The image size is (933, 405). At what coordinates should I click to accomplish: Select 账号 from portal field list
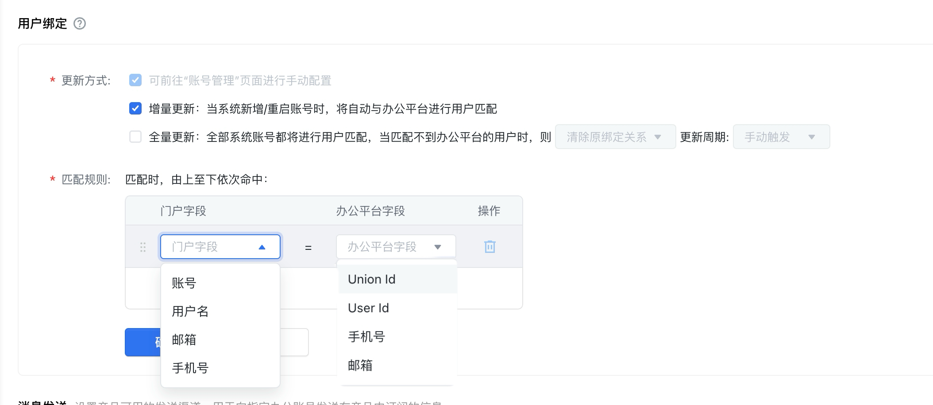(220, 283)
